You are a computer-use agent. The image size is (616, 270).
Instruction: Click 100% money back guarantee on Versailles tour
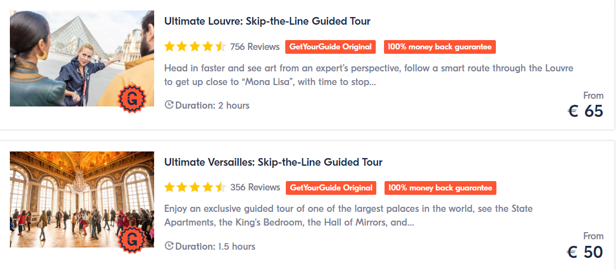click(440, 188)
